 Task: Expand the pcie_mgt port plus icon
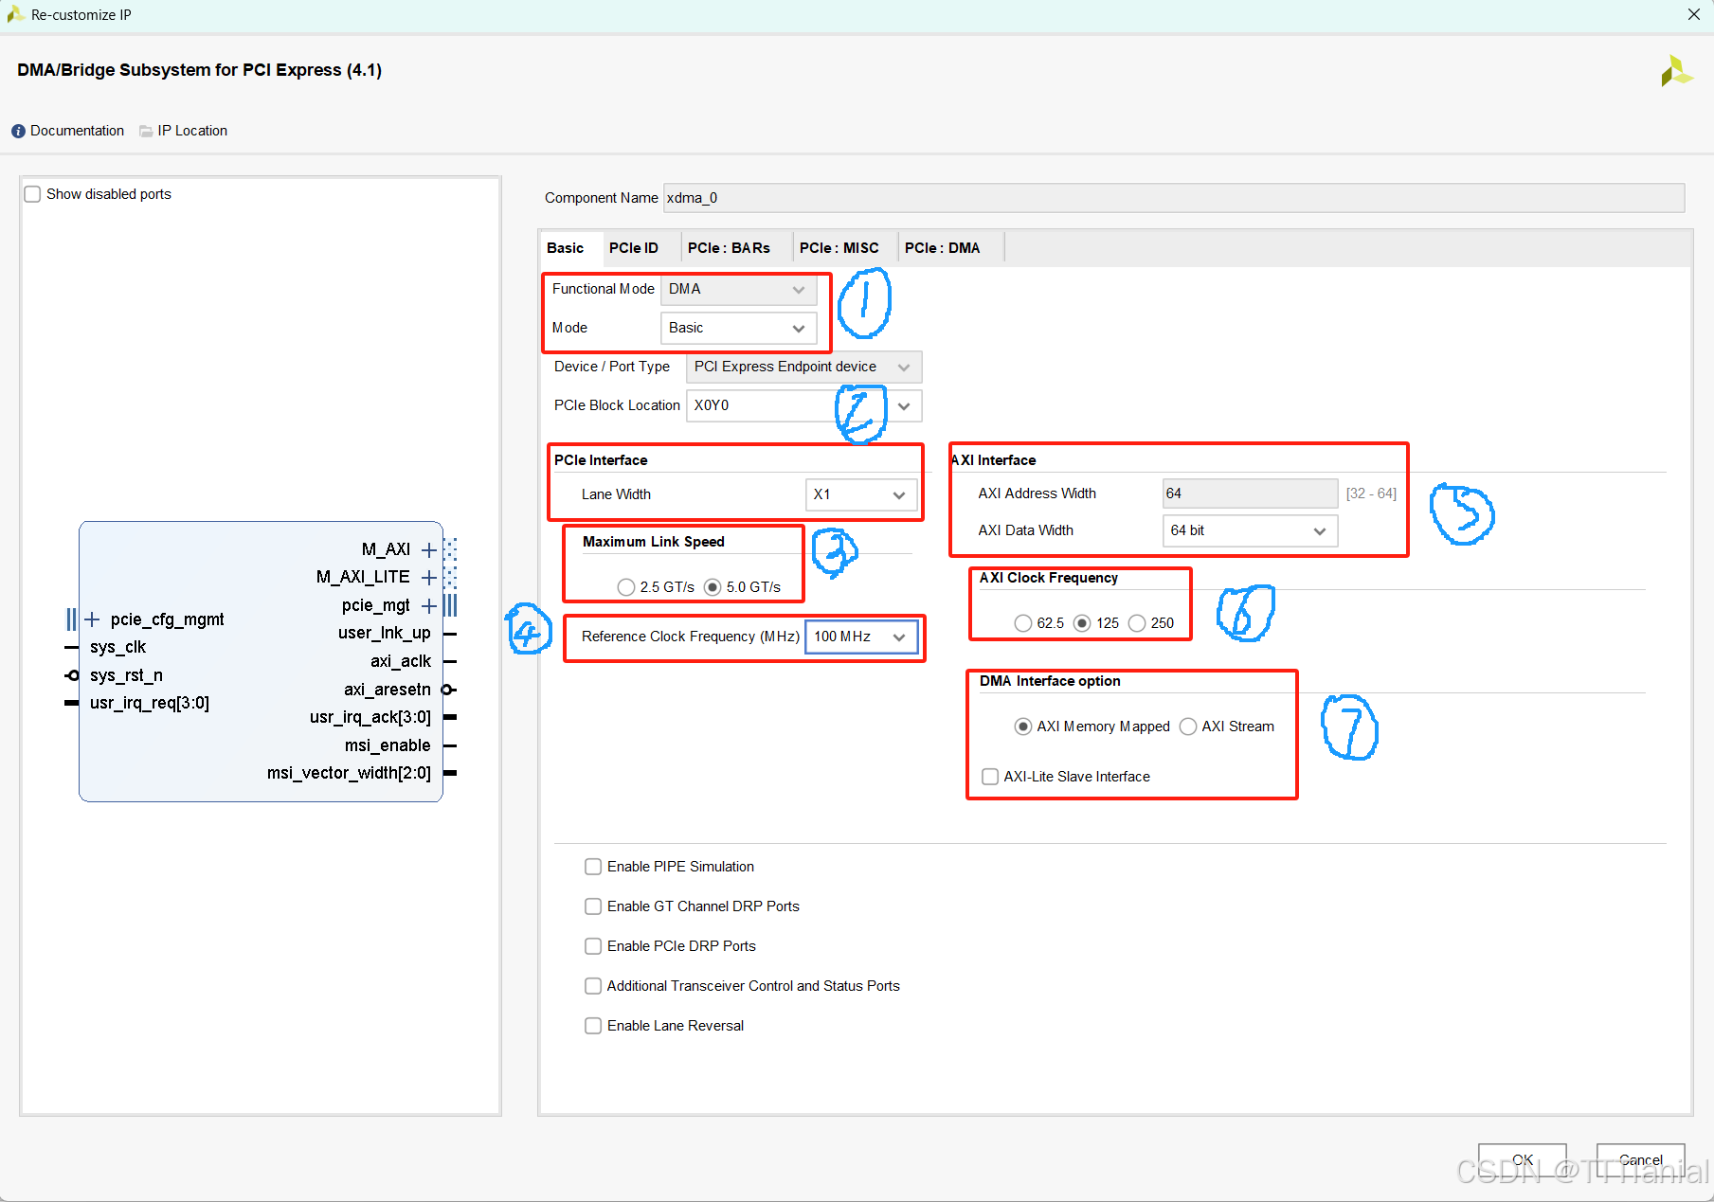pyautogui.click(x=429, y=605)
